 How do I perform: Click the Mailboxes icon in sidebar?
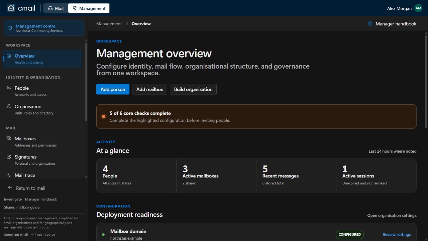pyautogui.click(x=9, y=138)
